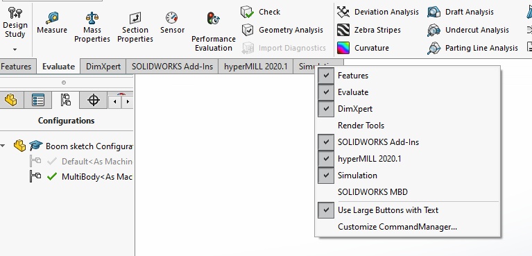Uncheck SOLIDWORKS Add-Ins in the menu
Screen dimensions: 532x256
(x=407, y=142)
